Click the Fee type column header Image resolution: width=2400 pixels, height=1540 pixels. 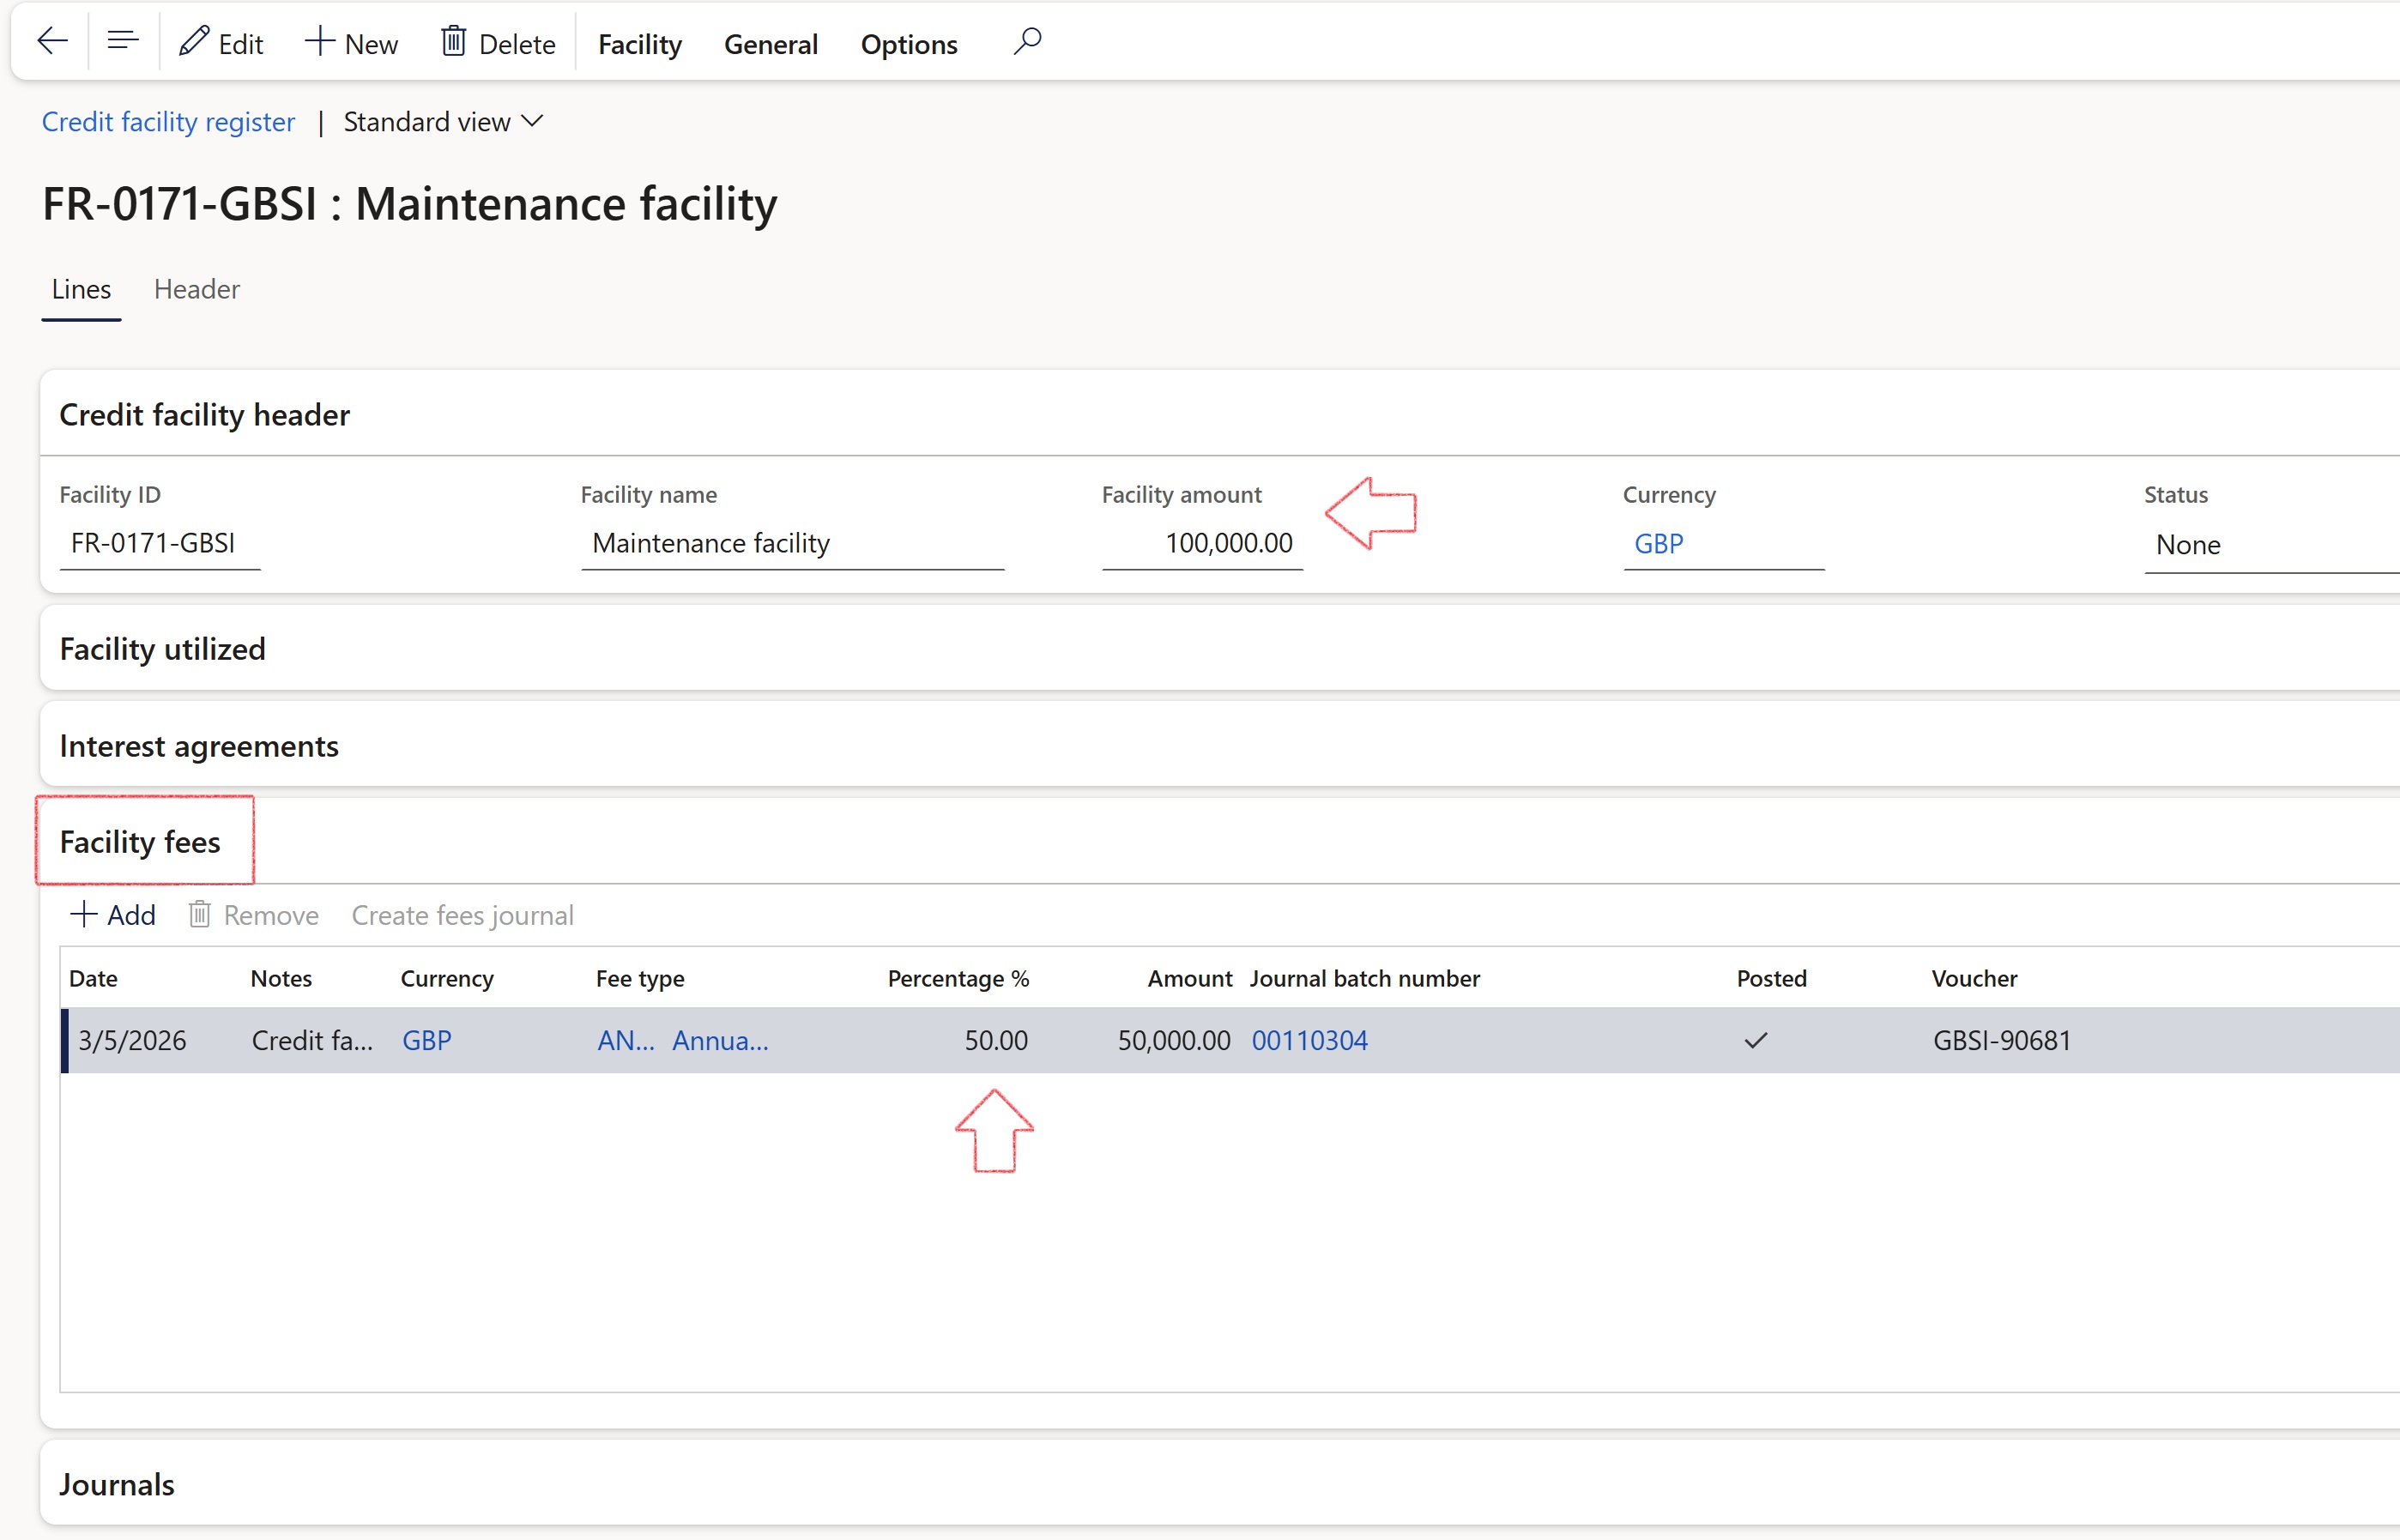(640, 978)
